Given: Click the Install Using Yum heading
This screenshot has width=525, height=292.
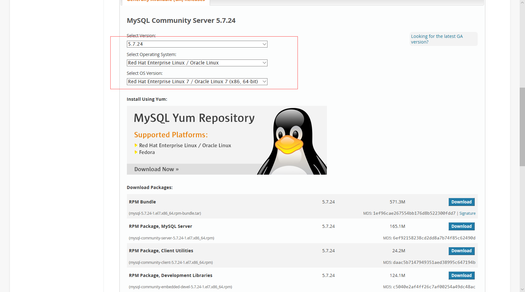Looking at the screenshot, I should 147,99.
